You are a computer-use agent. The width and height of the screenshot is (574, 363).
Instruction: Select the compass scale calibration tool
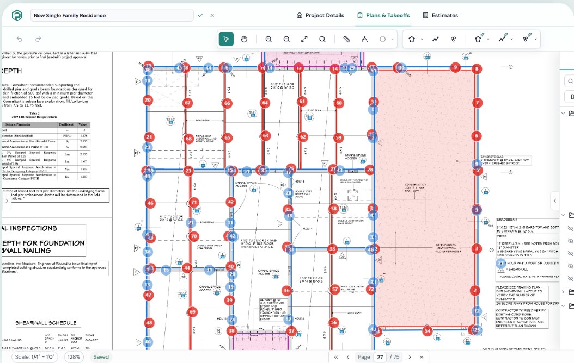[365, 39]
